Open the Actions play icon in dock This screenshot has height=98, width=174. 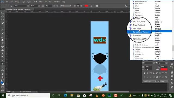[172, 80]
